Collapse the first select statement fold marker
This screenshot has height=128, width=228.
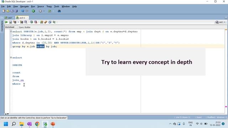[x=11, y=31]
